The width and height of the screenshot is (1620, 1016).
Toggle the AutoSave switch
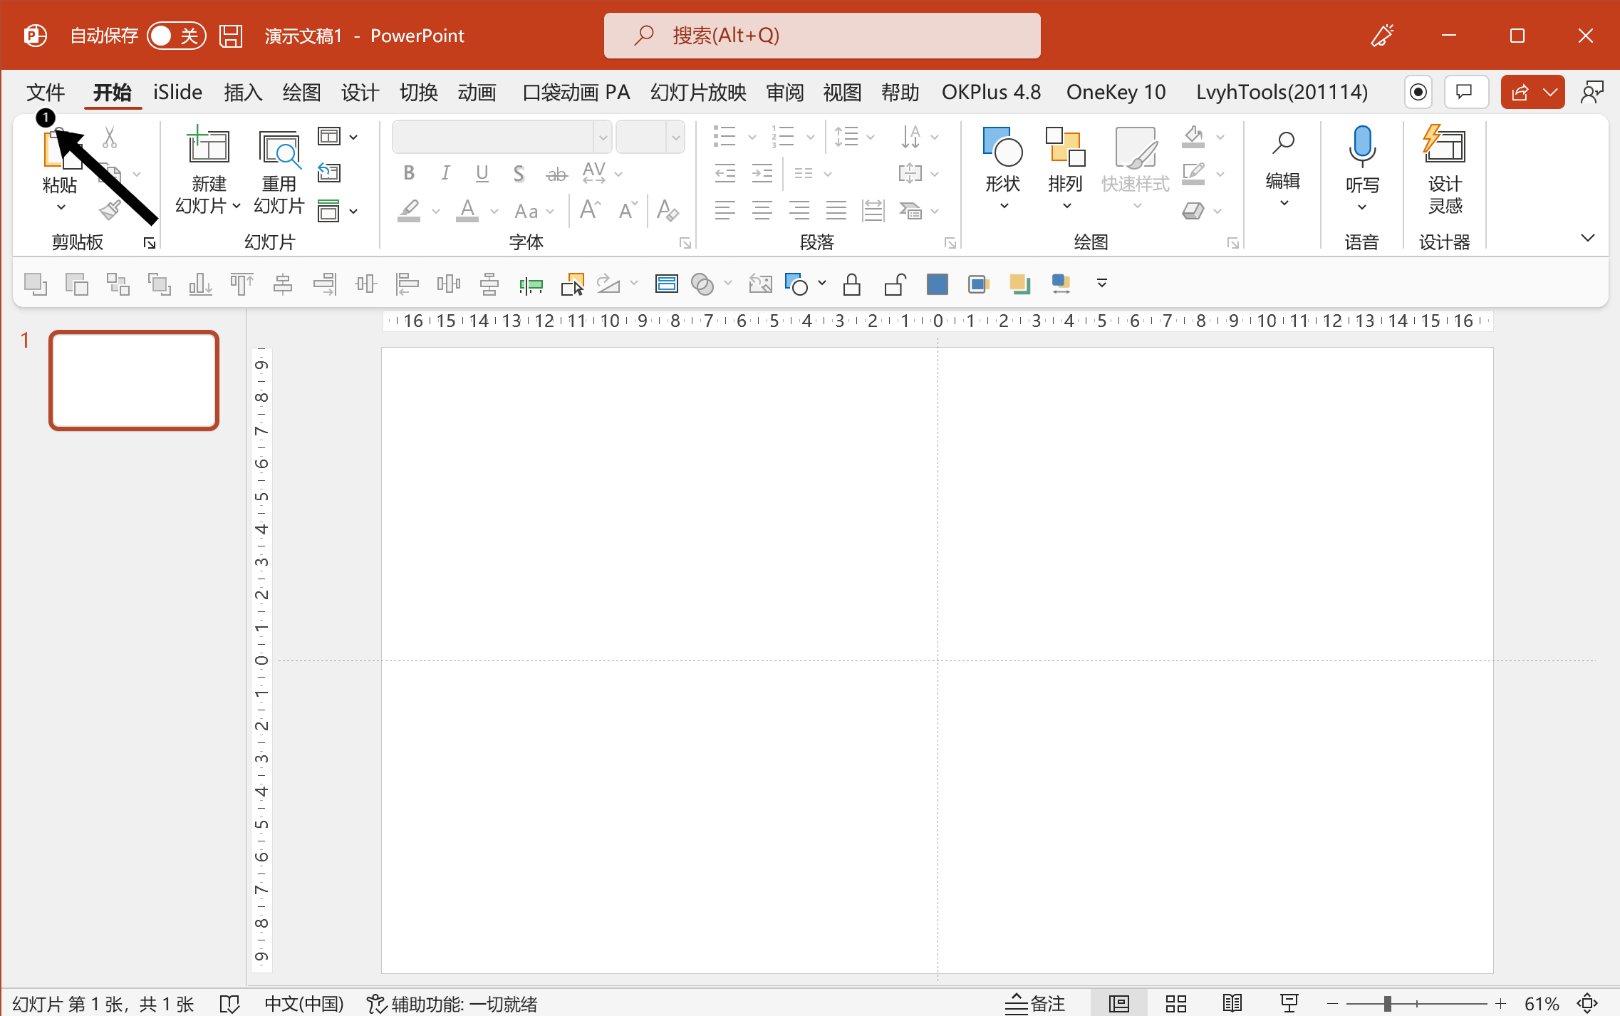pos(176,36)
